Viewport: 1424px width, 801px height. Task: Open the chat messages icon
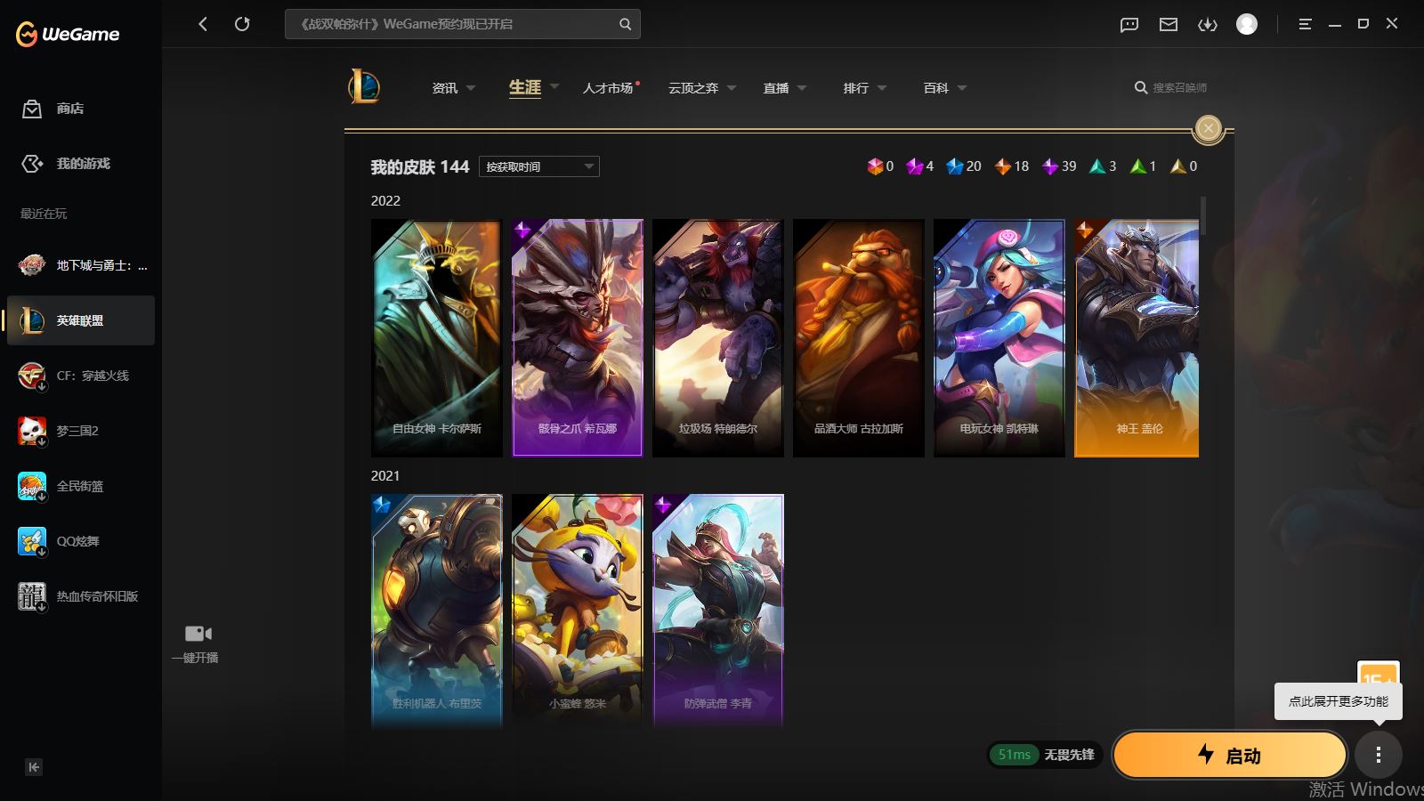click(1129, 24)
